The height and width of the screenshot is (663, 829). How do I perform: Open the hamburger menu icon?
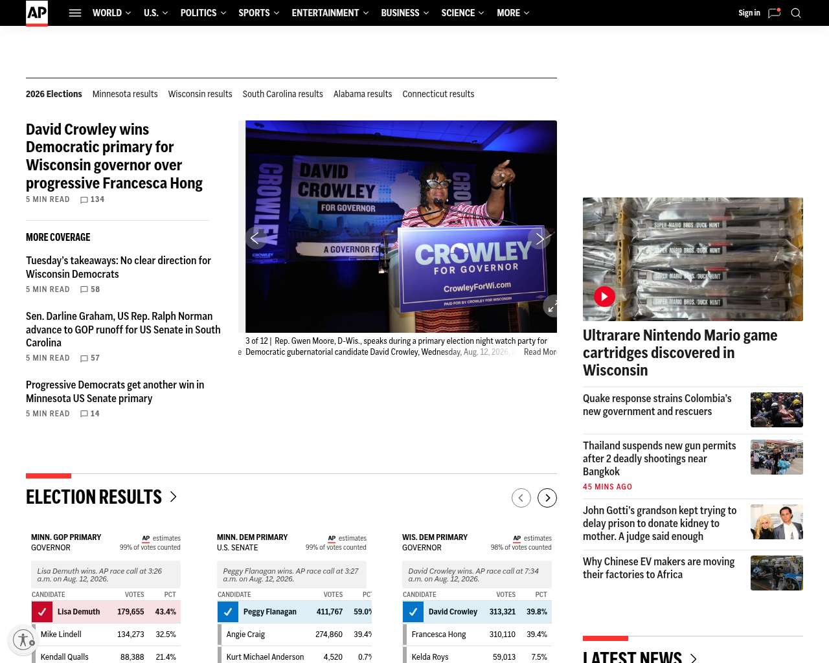click(x=75, y=13)
